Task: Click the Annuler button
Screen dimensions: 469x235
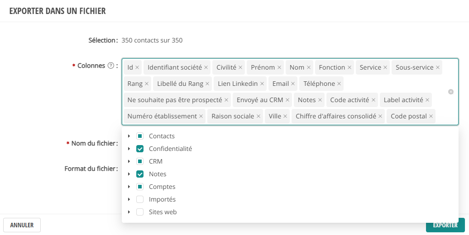Action: 22,225
